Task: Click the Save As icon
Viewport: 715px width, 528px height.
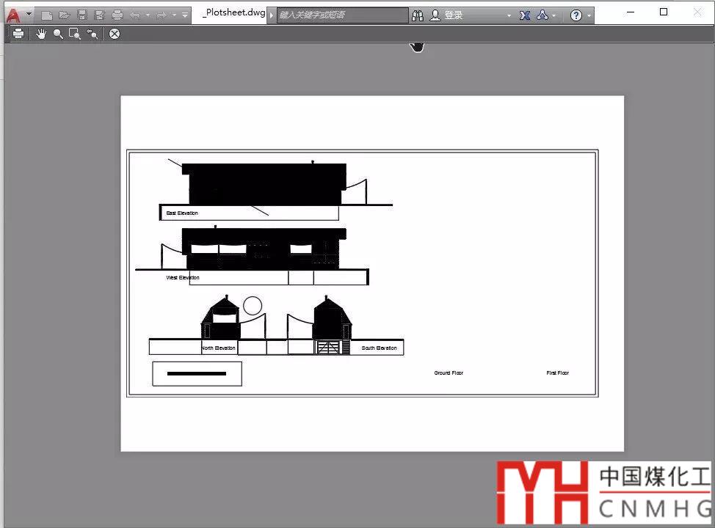Action: coord(99,15)
